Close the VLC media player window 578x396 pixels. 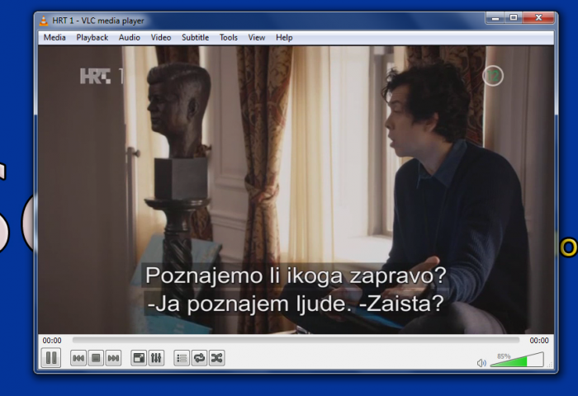click(x=538, y=17)
